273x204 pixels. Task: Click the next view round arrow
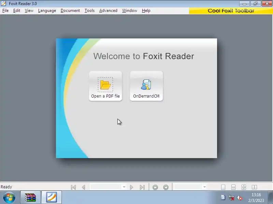166,187
